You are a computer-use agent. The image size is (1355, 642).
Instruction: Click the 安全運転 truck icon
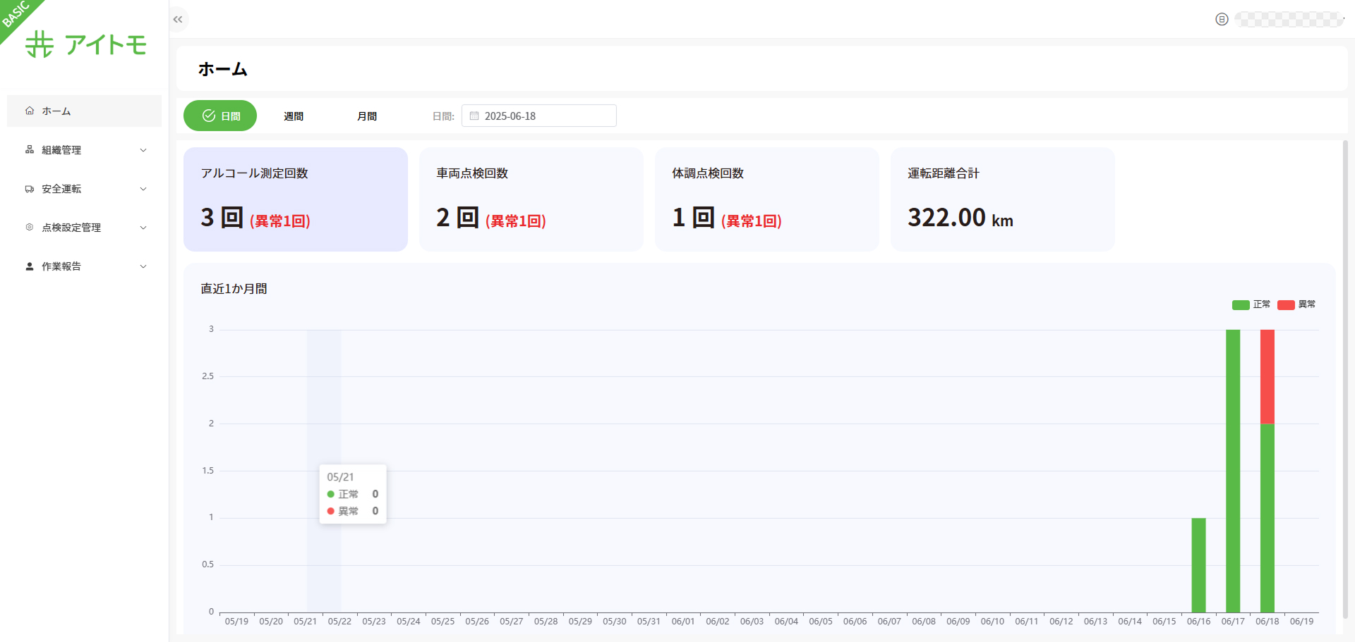(30, 189)
